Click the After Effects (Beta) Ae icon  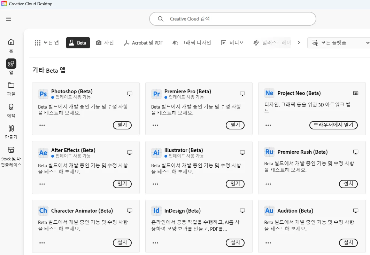[x=43, y=153]
